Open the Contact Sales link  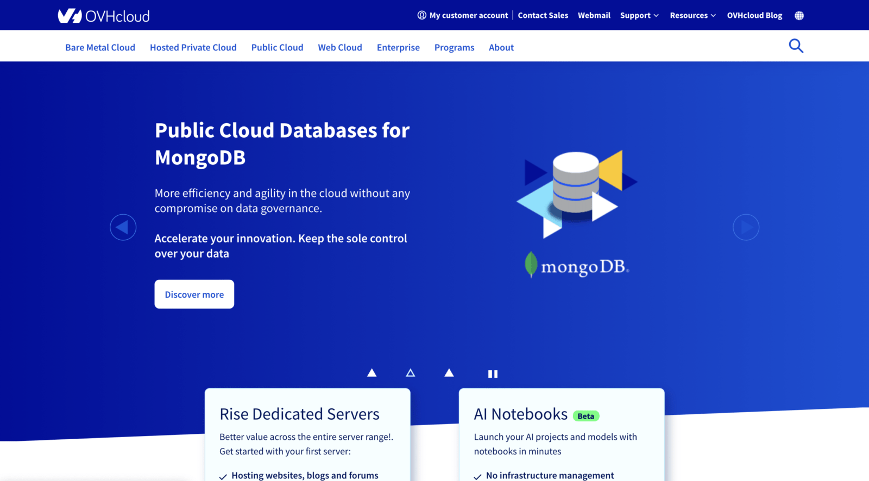coord(543,15)
